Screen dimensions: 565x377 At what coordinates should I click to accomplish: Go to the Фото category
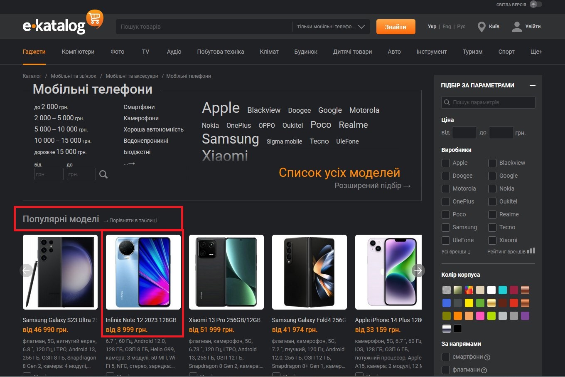pos(118,52)
